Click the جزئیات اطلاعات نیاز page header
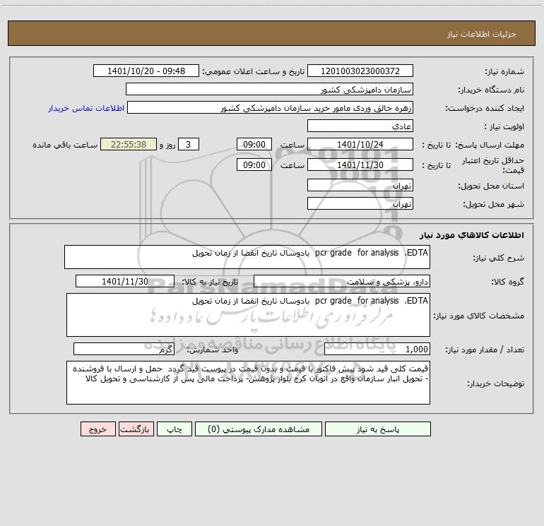 482,34
